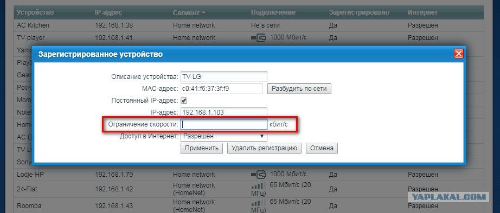
Task: Focus the MAC-адрес input field
Action: point(222,89)
